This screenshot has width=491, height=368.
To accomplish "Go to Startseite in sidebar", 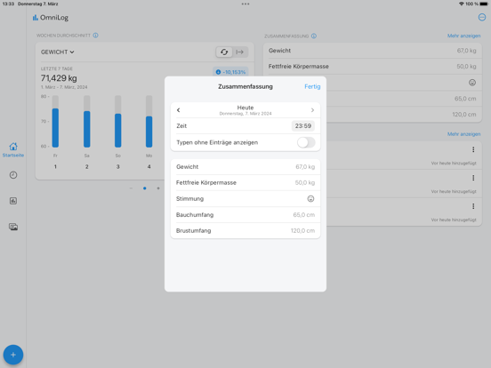I will pyautogui.click(x=13, y=149).
